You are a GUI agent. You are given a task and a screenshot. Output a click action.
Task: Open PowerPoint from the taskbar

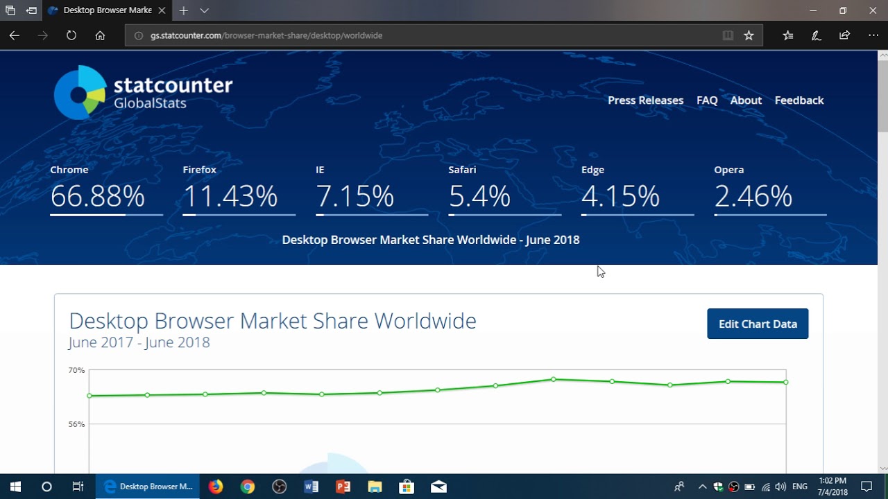pos(343,487)
